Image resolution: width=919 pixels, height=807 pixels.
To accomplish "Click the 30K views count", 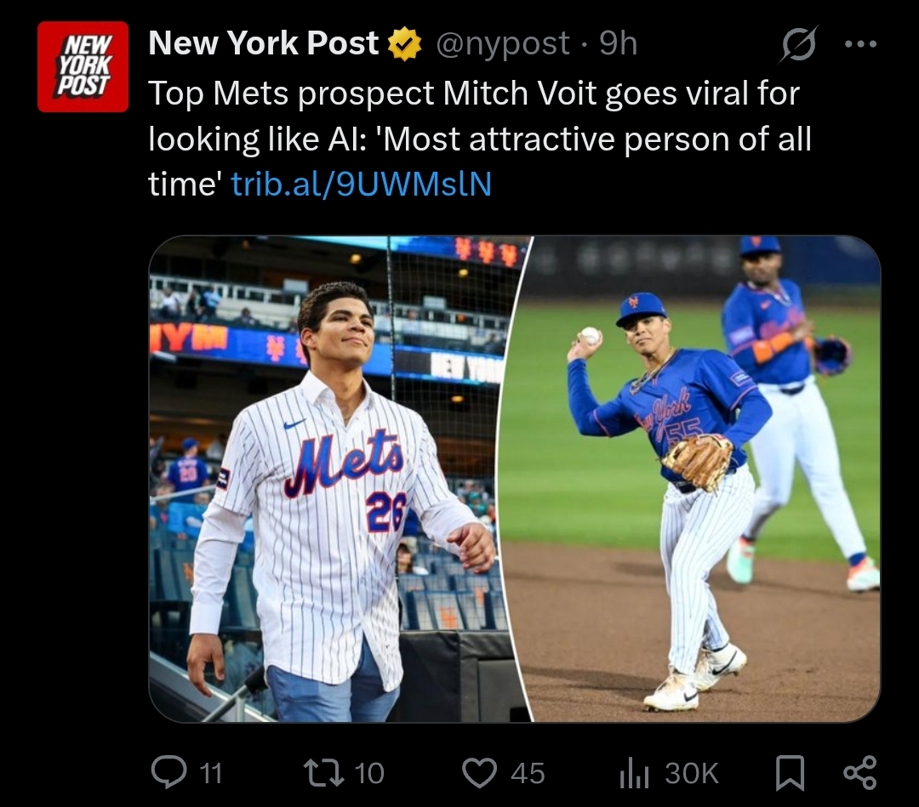I will click(x=692, y=773).
